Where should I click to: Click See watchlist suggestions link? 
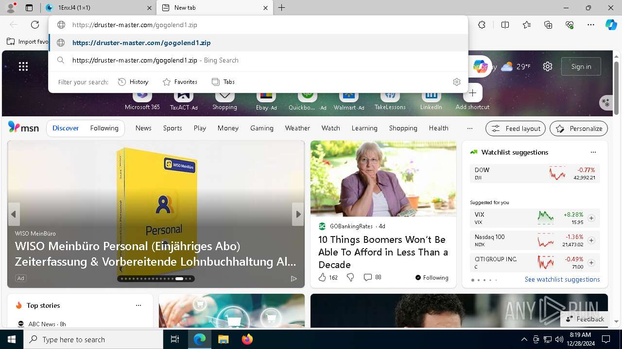pos(562,279)
